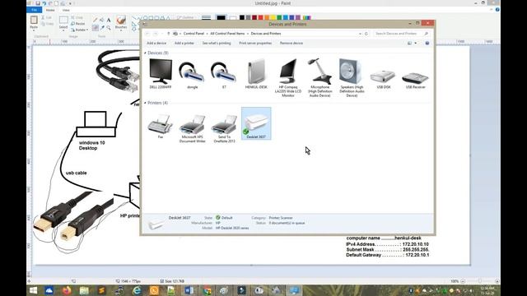Pick the yellow color swatch in Paint's palette
Viewport: 527px width, 296px height.
click(273, 17)
